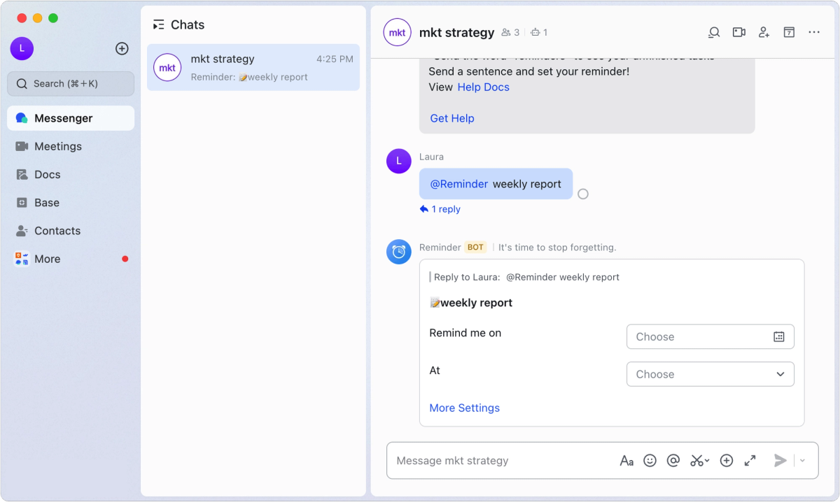Image resolution: width=840 pixels, height=502 pixels.
Task: View the bot count icon in header
Action: (x=539, y=32)
